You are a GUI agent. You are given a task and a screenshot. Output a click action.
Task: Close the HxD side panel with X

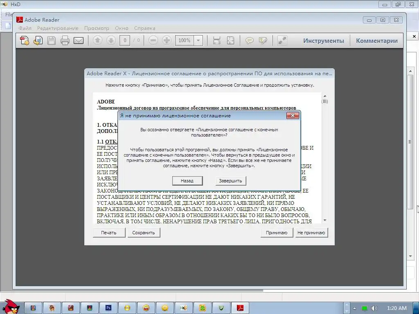coord(414,36)
